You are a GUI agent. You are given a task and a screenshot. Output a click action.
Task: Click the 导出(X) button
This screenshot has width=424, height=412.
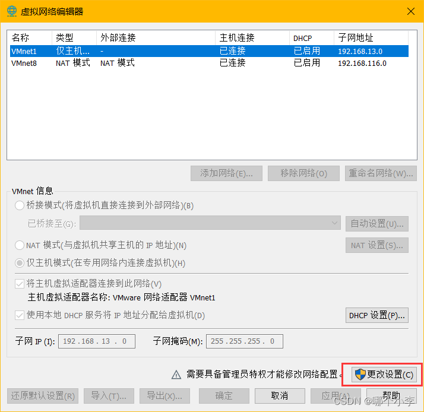click(164, 396)
